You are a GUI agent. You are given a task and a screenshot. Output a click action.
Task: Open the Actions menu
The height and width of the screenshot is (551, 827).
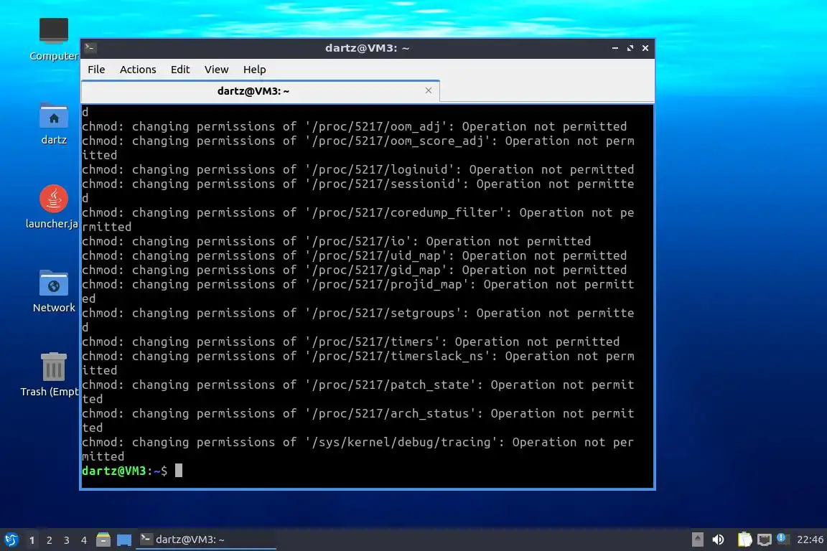click(138, 70)
